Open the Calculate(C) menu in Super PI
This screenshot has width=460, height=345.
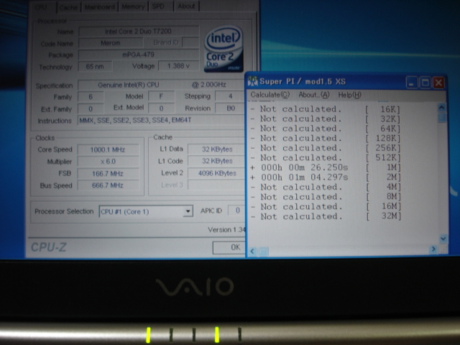tap(270, 95)
